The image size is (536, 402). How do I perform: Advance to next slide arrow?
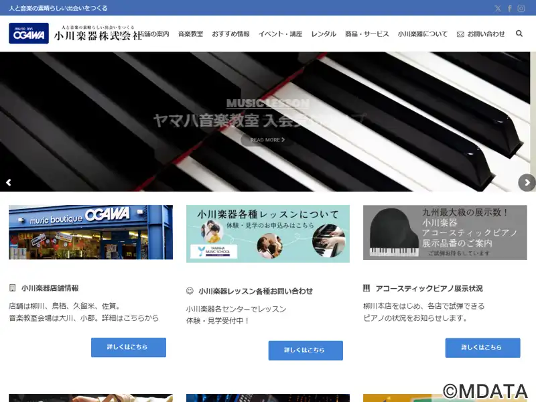(527, 182)
